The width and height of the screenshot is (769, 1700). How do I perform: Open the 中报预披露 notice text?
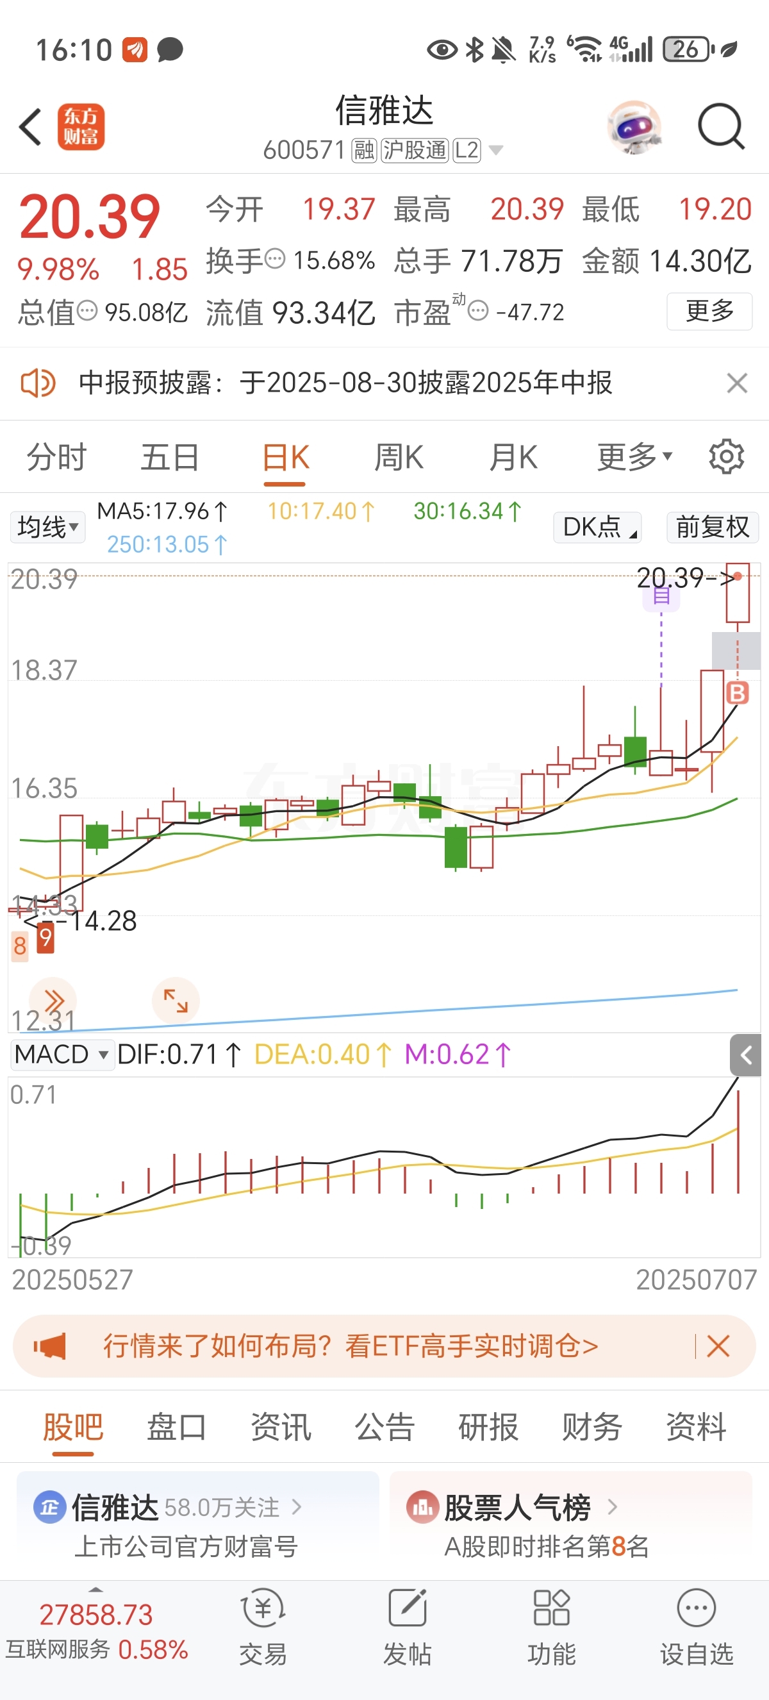(x=345, y=383)
